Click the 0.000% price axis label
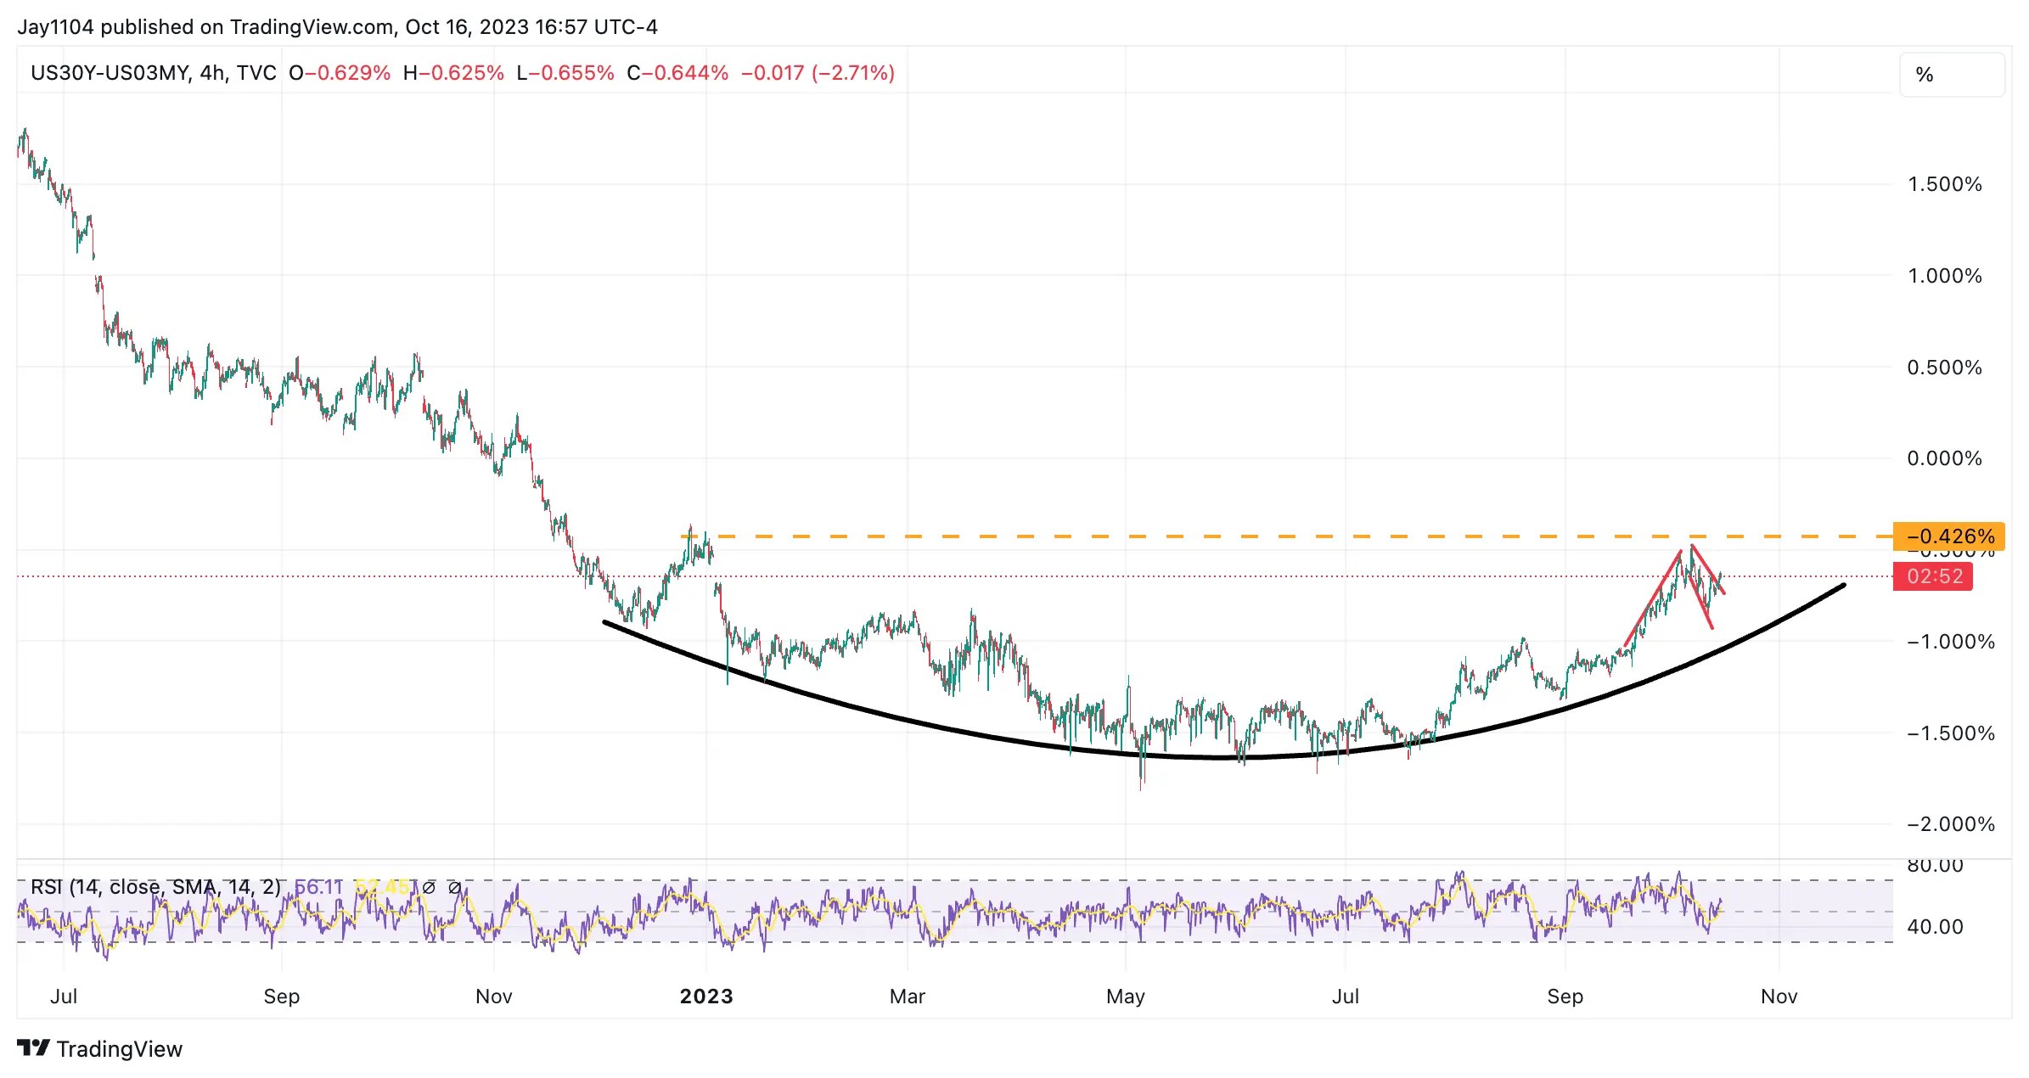The image size is (2029, 1078). coord(1945,458)
